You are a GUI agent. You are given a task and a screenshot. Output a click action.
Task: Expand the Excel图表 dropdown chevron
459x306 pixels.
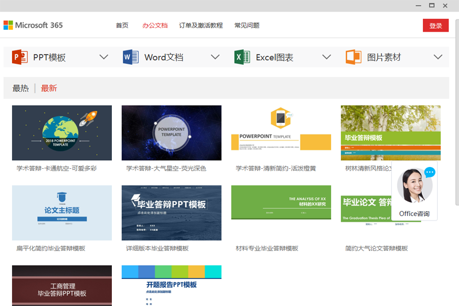click(326, 57)
